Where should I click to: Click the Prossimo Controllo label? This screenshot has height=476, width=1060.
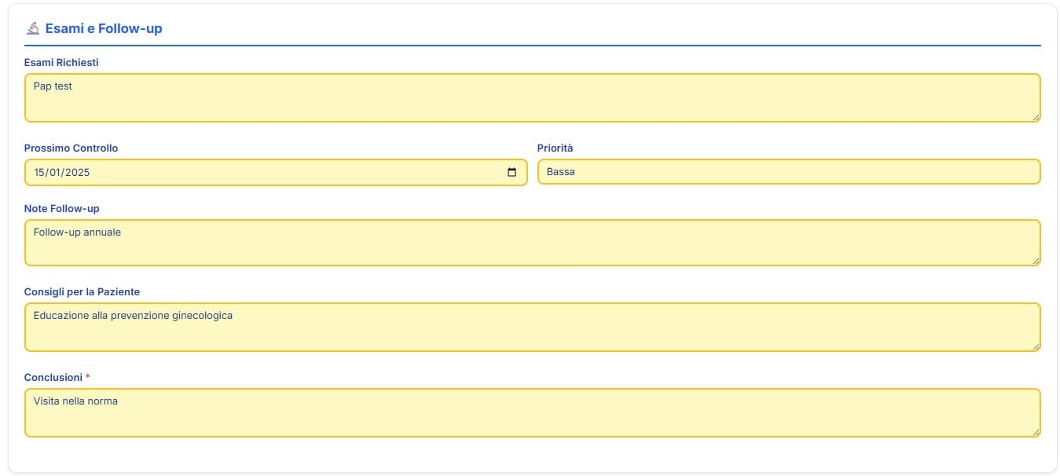(71, 148)
